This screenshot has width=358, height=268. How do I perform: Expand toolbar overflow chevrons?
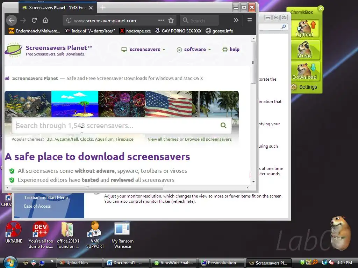click(x=236, y=21)
